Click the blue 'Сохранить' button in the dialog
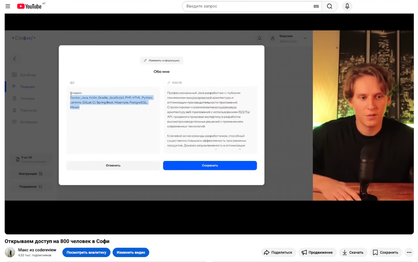 [210, 165]
